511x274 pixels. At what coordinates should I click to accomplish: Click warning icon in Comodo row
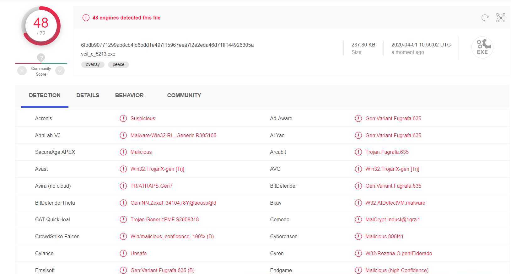tap(358, 219)
